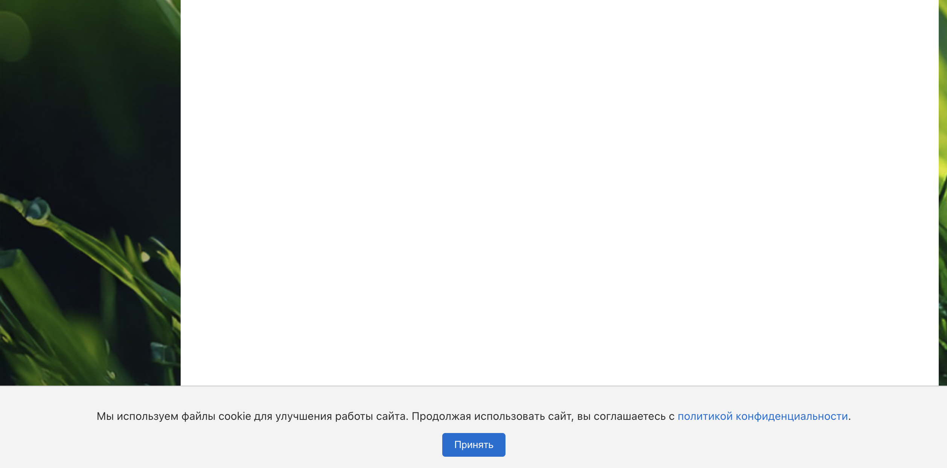Click the pale bud on the grass tip
This screenshot has height=468, width=947.
point(145,257)
